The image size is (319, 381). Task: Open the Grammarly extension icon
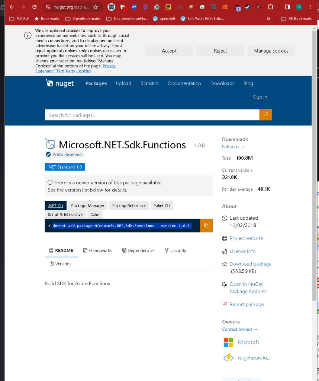(x=157, y=7)
